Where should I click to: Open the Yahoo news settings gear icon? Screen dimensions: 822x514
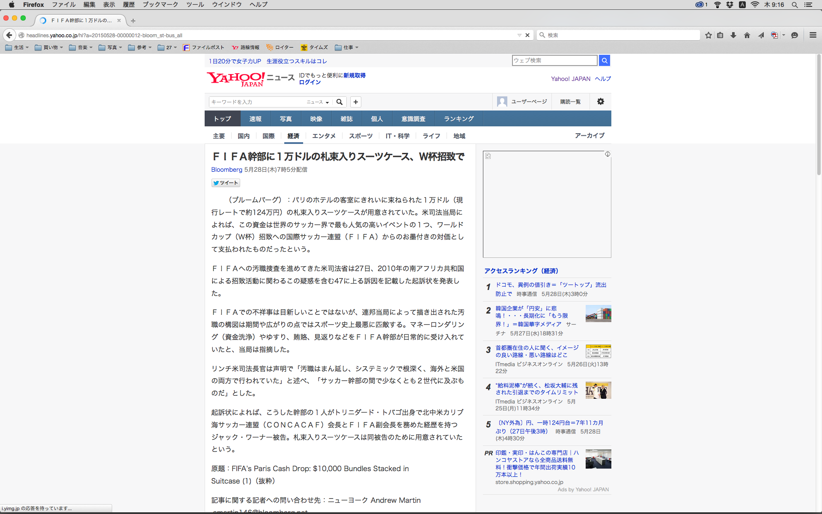(x=600, y=102)
